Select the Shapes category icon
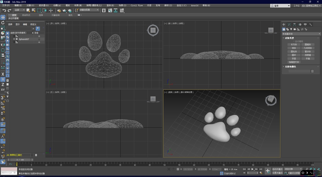Image resolution: width=322 pixels, height=177 pixels. click(x=287, y=29)
